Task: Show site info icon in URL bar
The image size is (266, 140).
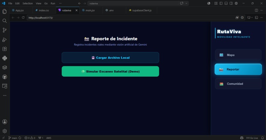Action: 242,17
